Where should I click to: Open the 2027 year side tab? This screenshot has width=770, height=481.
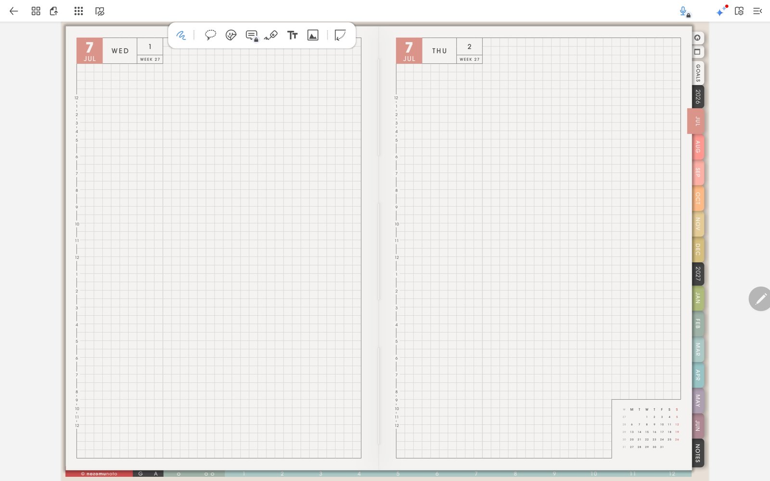click(x=698, y=274)
